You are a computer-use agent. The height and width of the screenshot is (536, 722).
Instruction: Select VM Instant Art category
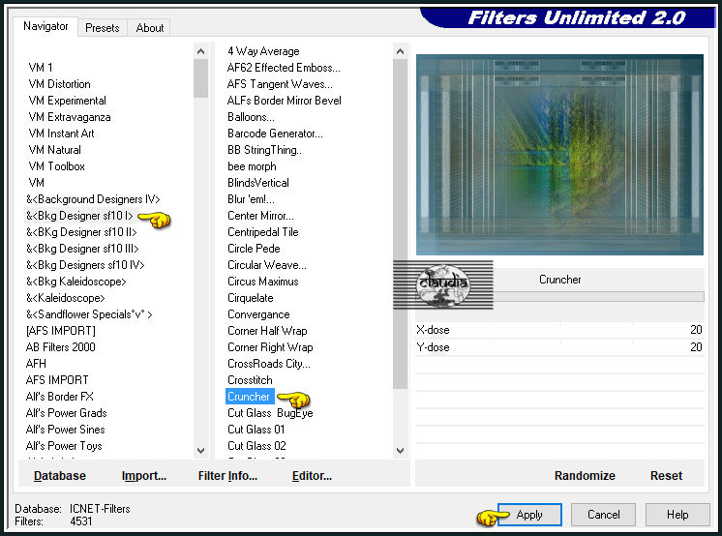point(61,134)
